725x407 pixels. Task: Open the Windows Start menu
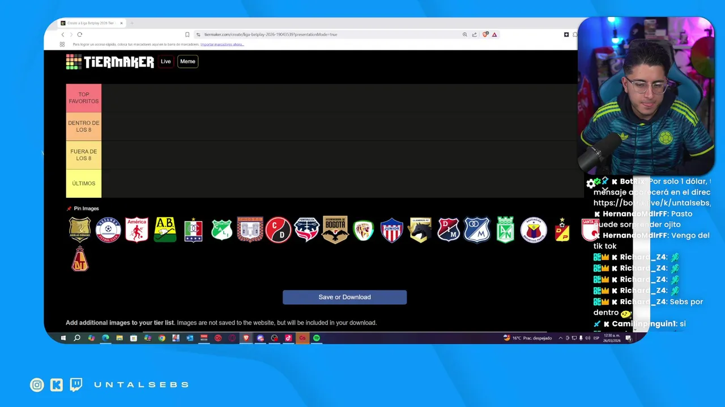pos(63,338)
